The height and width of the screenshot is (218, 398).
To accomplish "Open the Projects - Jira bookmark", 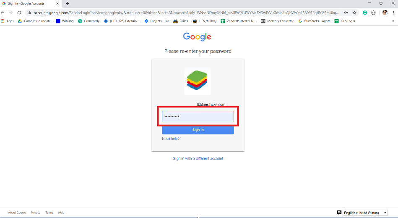I will pos(156,21).
